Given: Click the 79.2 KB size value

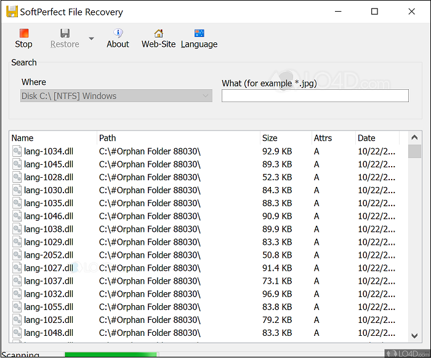Looking at the screenshot, I should coord(277,320).
